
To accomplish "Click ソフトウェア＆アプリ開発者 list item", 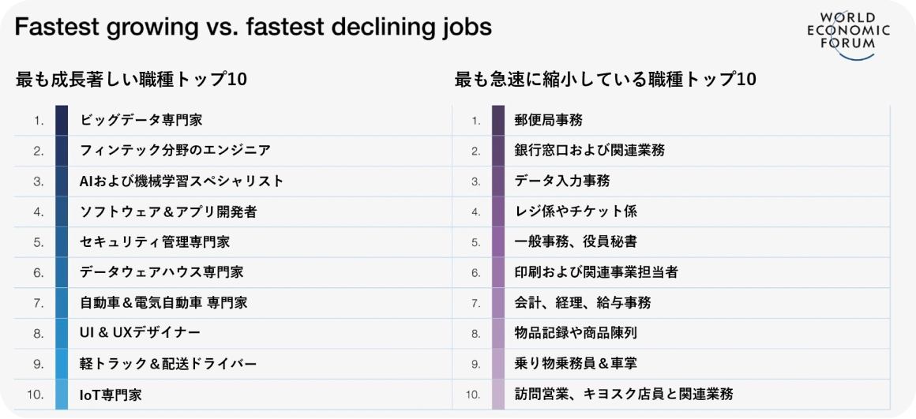I will pos(232,211).
